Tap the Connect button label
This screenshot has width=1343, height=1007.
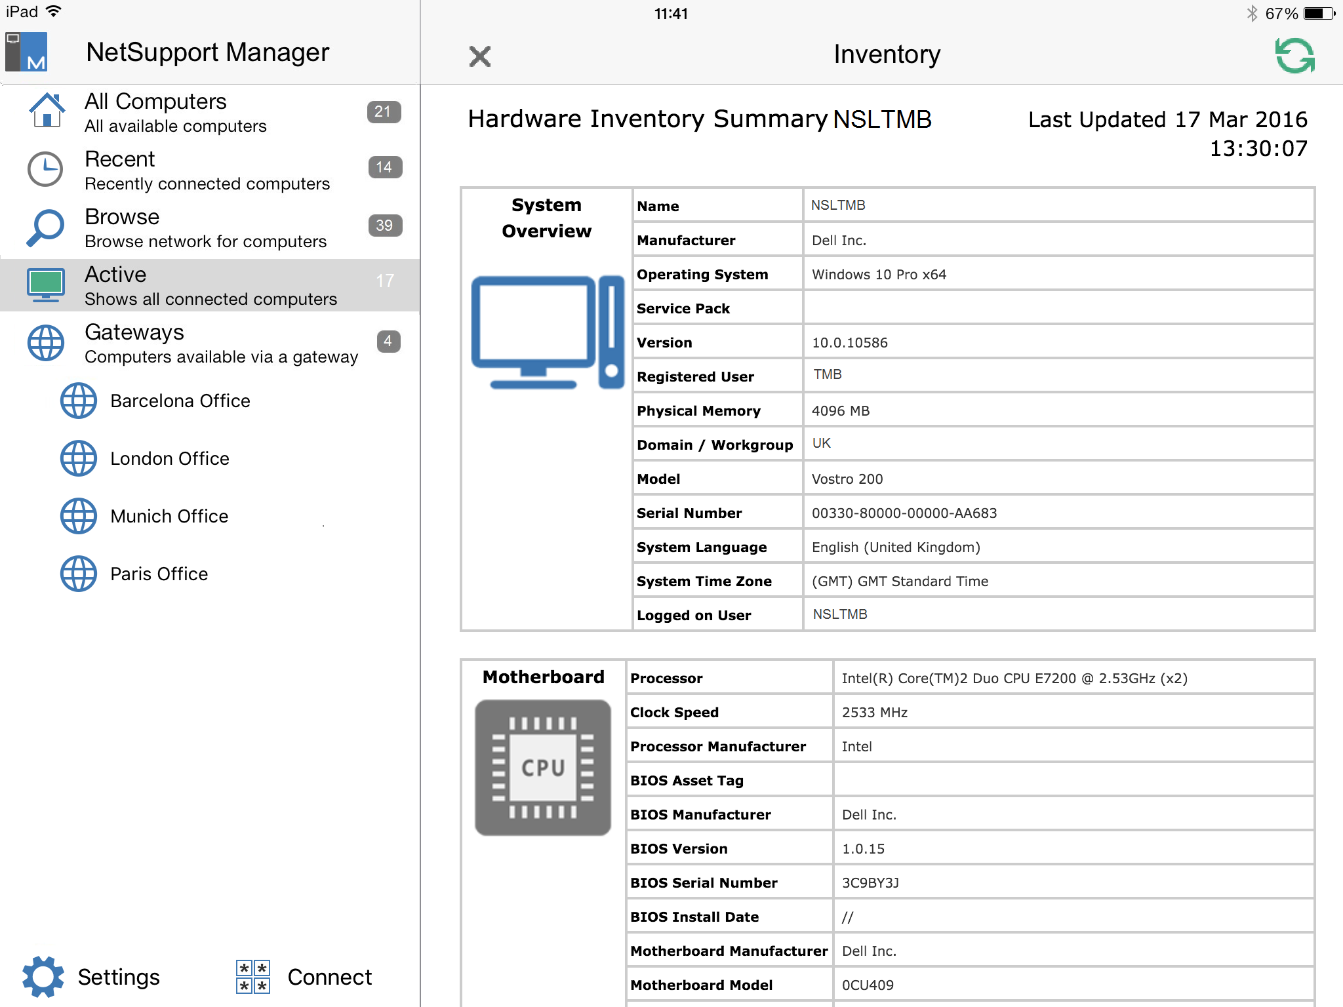click(x=329, y=977)
